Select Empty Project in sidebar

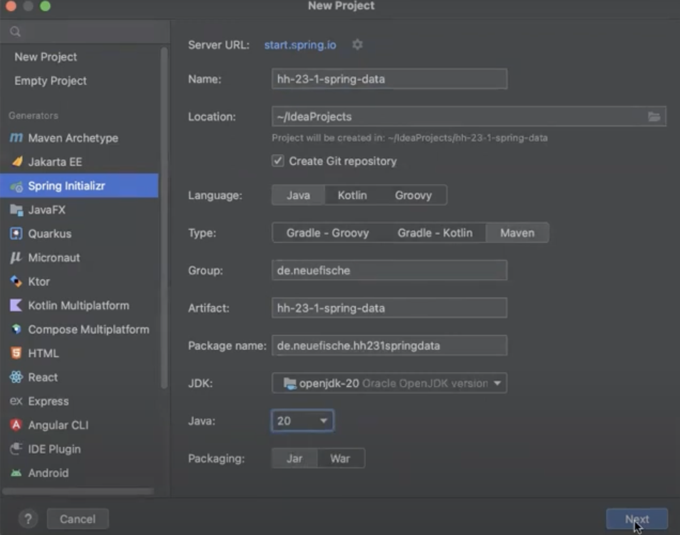pyautogui.click(x=50, y=81)
